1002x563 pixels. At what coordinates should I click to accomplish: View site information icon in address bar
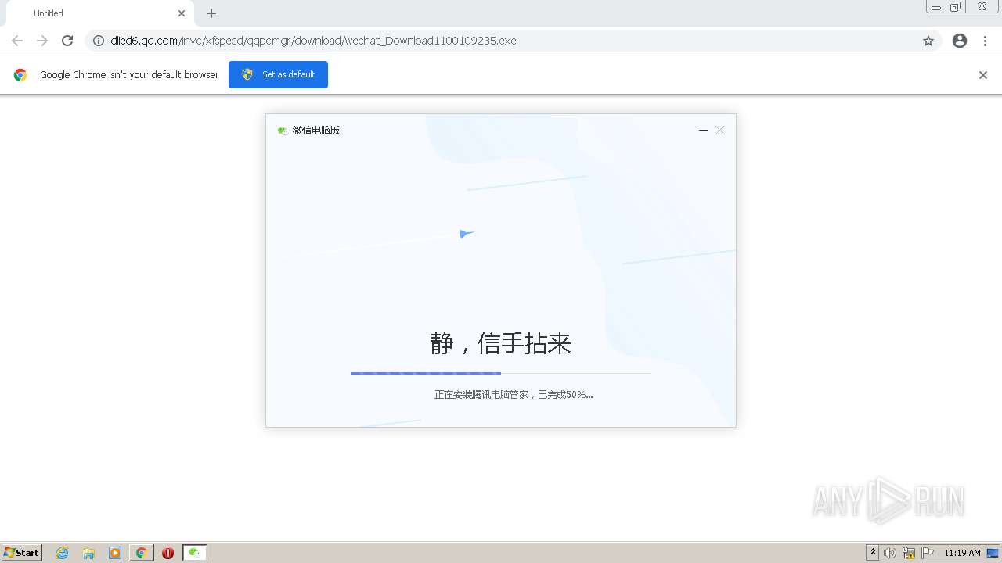[99, 41]
